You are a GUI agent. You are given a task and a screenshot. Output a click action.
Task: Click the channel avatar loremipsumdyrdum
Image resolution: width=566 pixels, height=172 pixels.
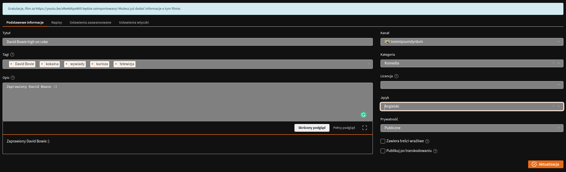click(387, 42)
